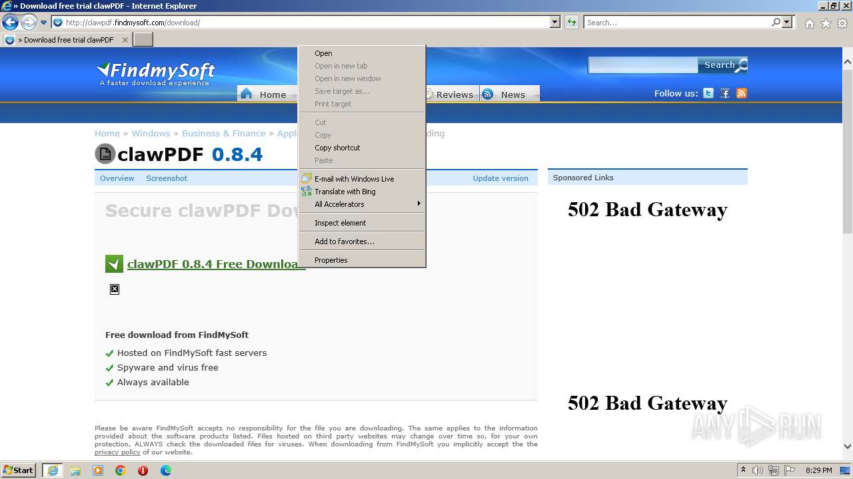Click the browser Back arrow button
Screen dimensions: 853x479
[x=10, y=23]
